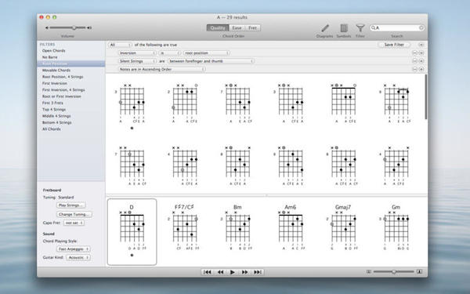Select the Bm chord diagram
The image size is (470, 294).
pos(237,229)
